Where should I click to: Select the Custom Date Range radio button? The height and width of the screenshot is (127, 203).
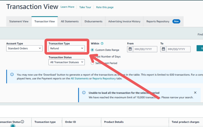(x=92, y=50)
